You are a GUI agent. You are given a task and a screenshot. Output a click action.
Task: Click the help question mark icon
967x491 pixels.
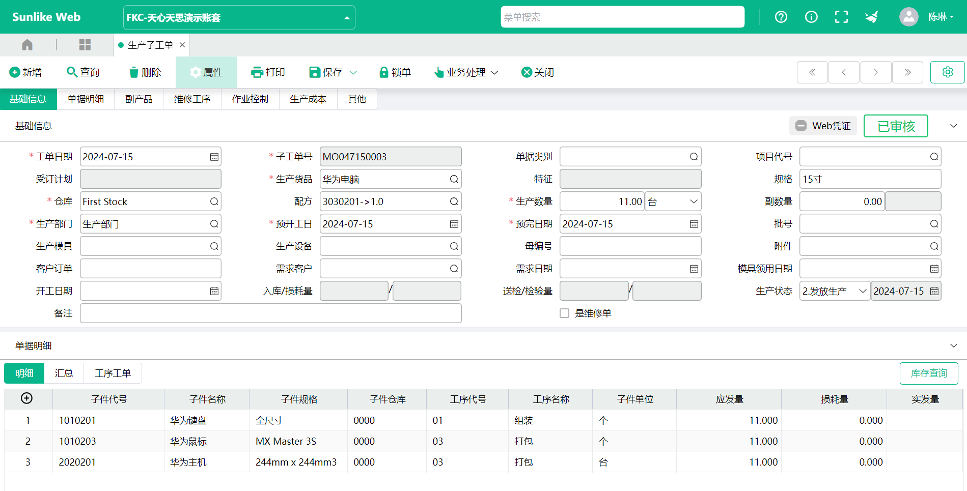point(781,17)
